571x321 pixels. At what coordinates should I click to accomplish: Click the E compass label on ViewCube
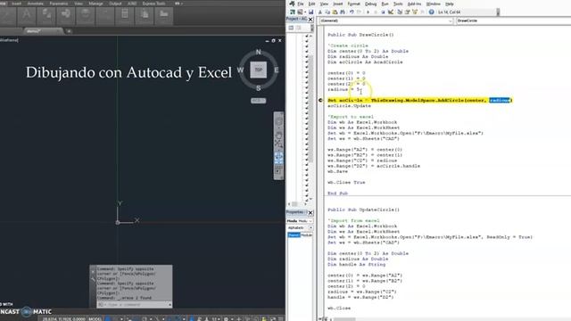(277, 70)
